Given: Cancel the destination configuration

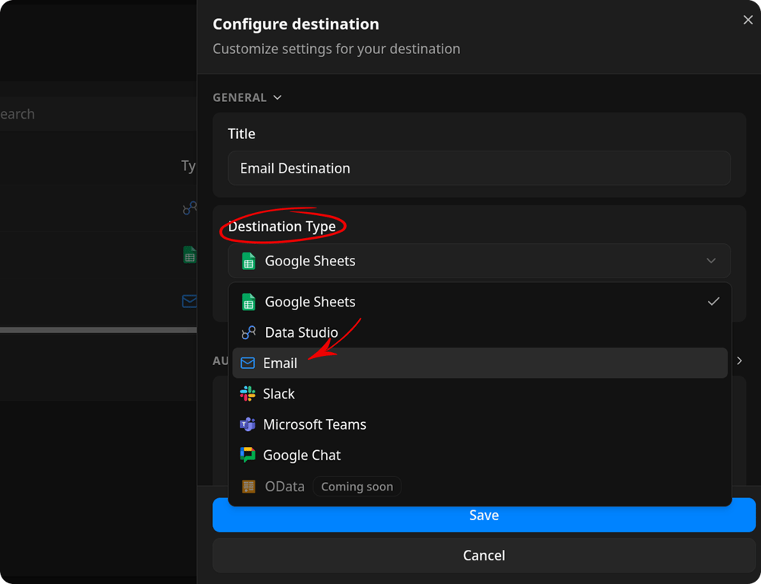Looking at the screenshot, I should 484,555.
